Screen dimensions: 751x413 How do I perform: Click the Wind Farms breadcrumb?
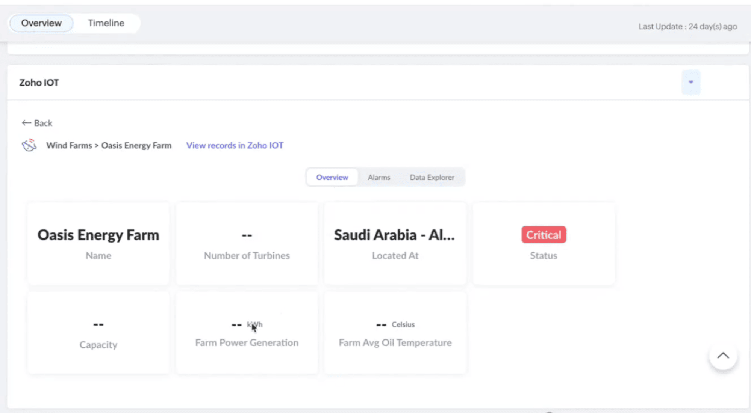click(69, 145)
